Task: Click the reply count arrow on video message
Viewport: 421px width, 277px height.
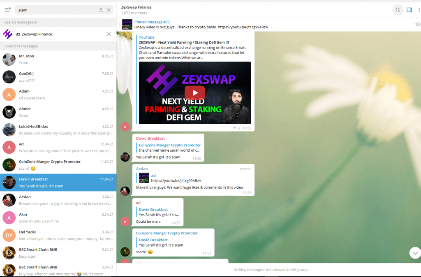Action: point(235,128)
